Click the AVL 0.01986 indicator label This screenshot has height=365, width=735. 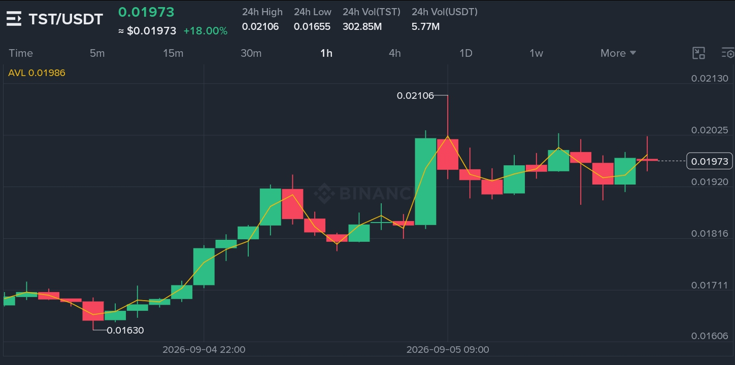point(37,73)
